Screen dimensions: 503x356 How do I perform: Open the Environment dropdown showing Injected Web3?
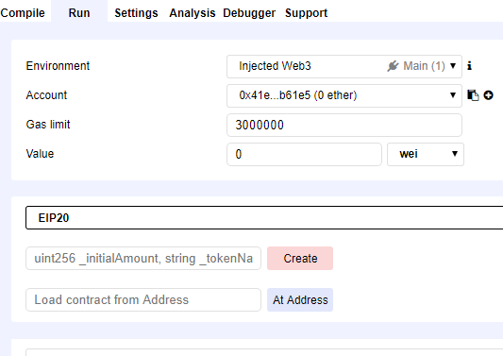pyautogui.click(x=344, y=66)
